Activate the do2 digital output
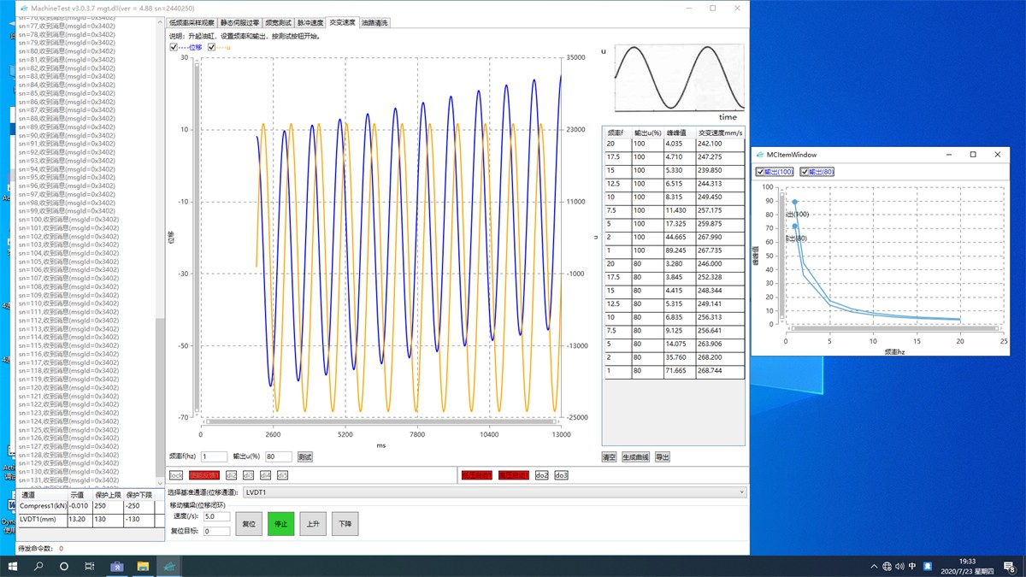 click(x=541, y=475)
